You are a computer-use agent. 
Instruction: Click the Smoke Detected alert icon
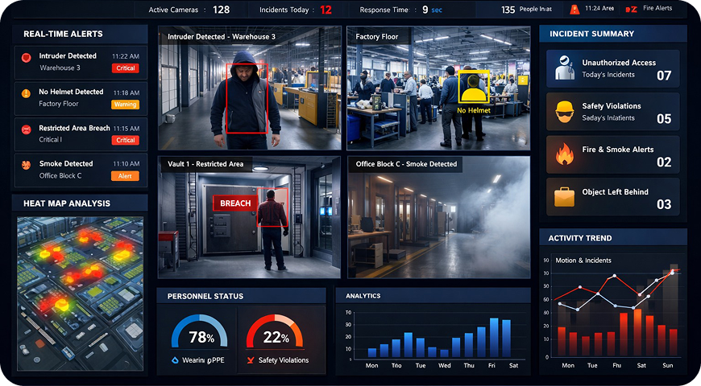pyautogui.click(x=27, y=164)
